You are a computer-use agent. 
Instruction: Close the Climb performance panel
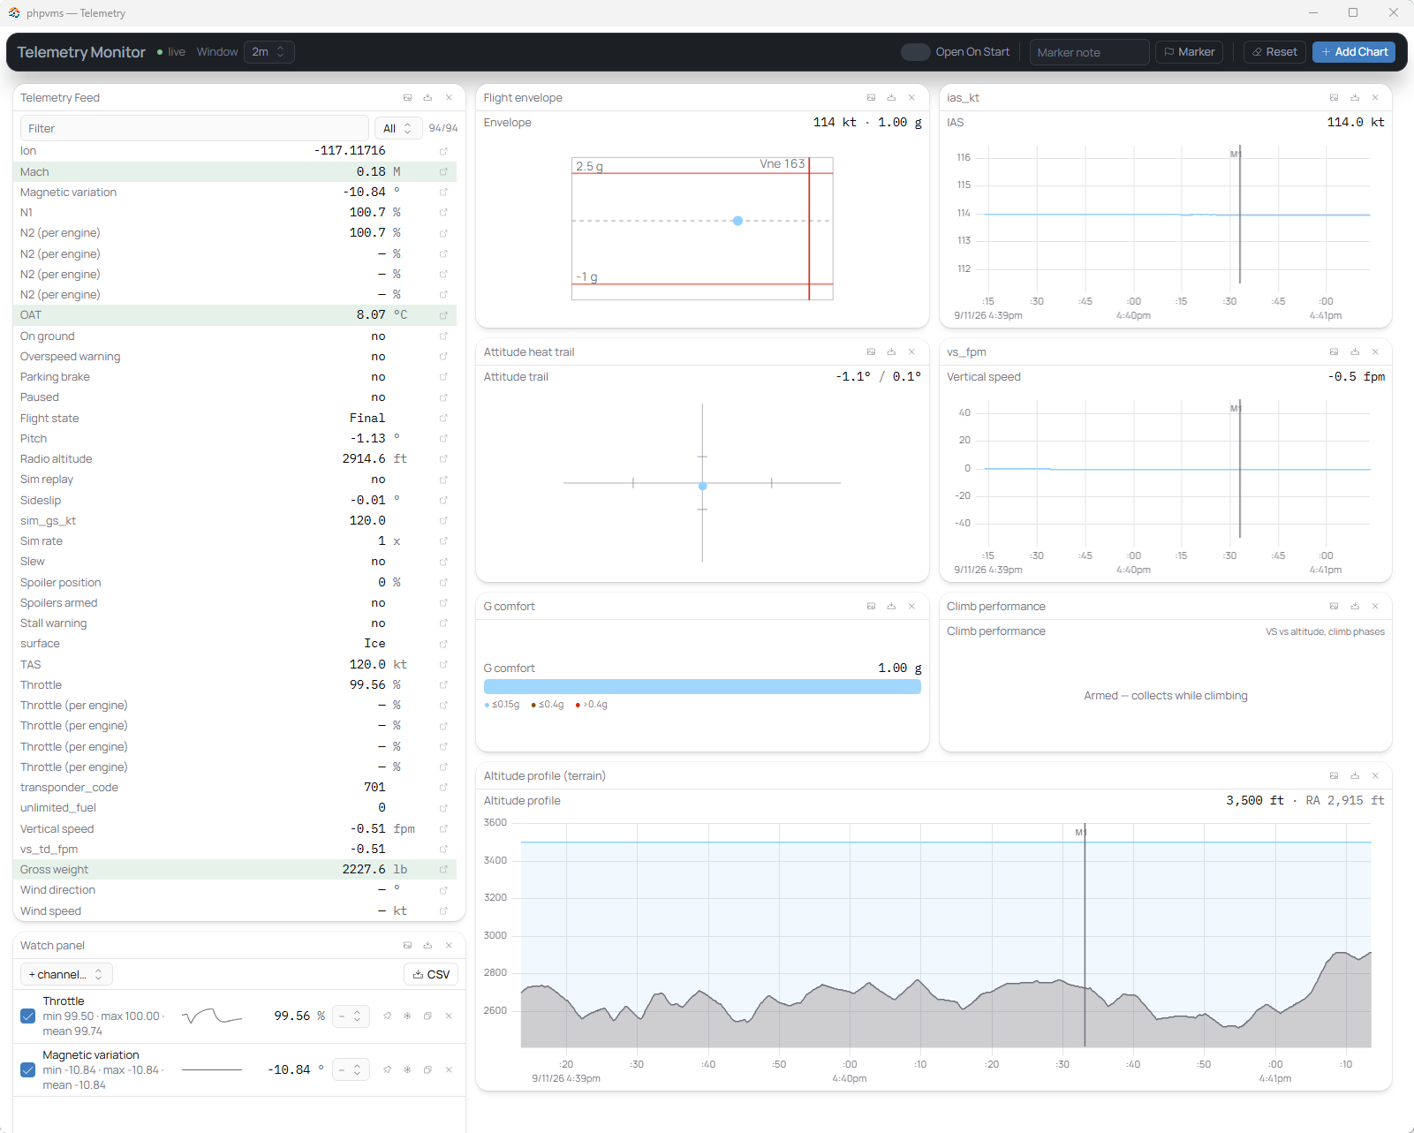click(1375, 607)
